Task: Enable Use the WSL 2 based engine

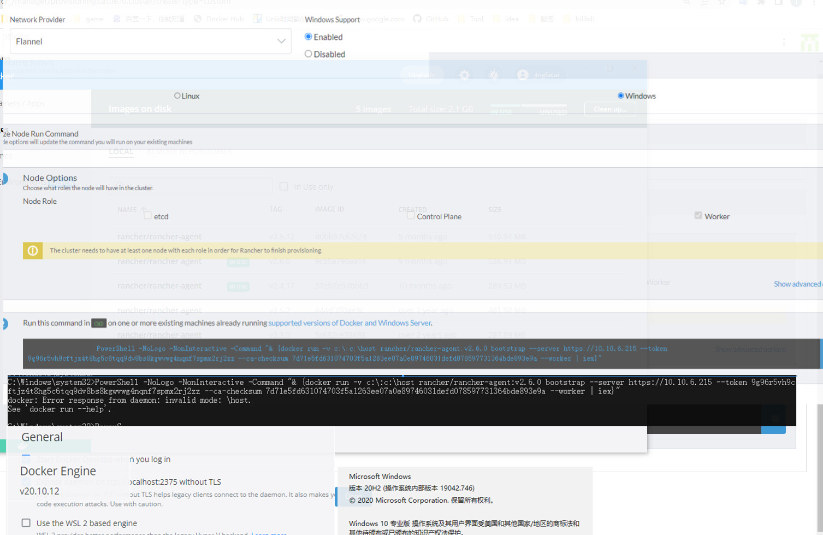Action: pos(26,523)
